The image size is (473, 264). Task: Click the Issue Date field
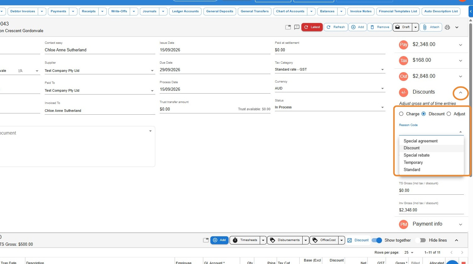pos(215,50)
